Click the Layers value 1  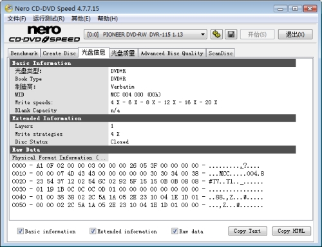coord(112,126)
